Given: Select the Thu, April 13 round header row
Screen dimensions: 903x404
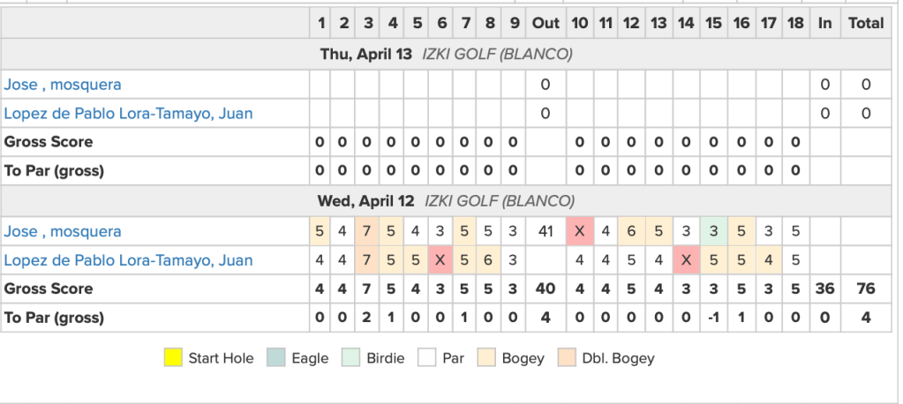Looking at the screenshot, I should click(446, 54).
